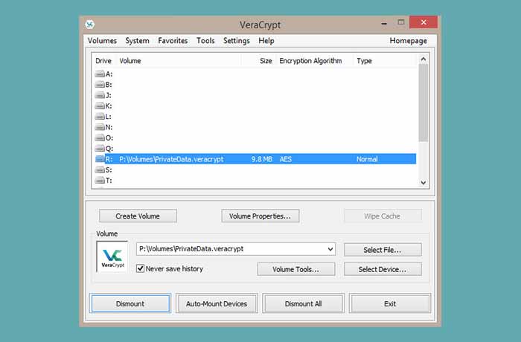This screenshot has width=521, height=342.
Task: Dismount the selected volume
Action: click(130, 303)
